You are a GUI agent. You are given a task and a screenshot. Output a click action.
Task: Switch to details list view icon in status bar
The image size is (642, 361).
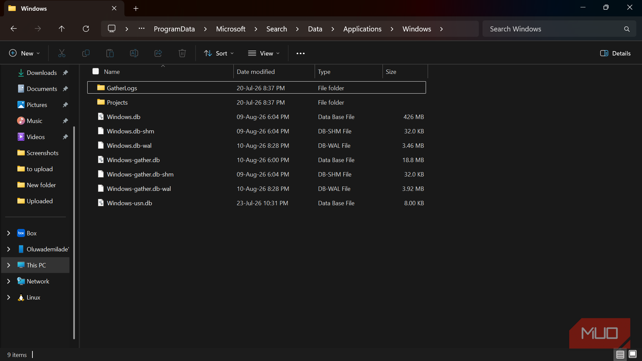click(x=620, y=355)
